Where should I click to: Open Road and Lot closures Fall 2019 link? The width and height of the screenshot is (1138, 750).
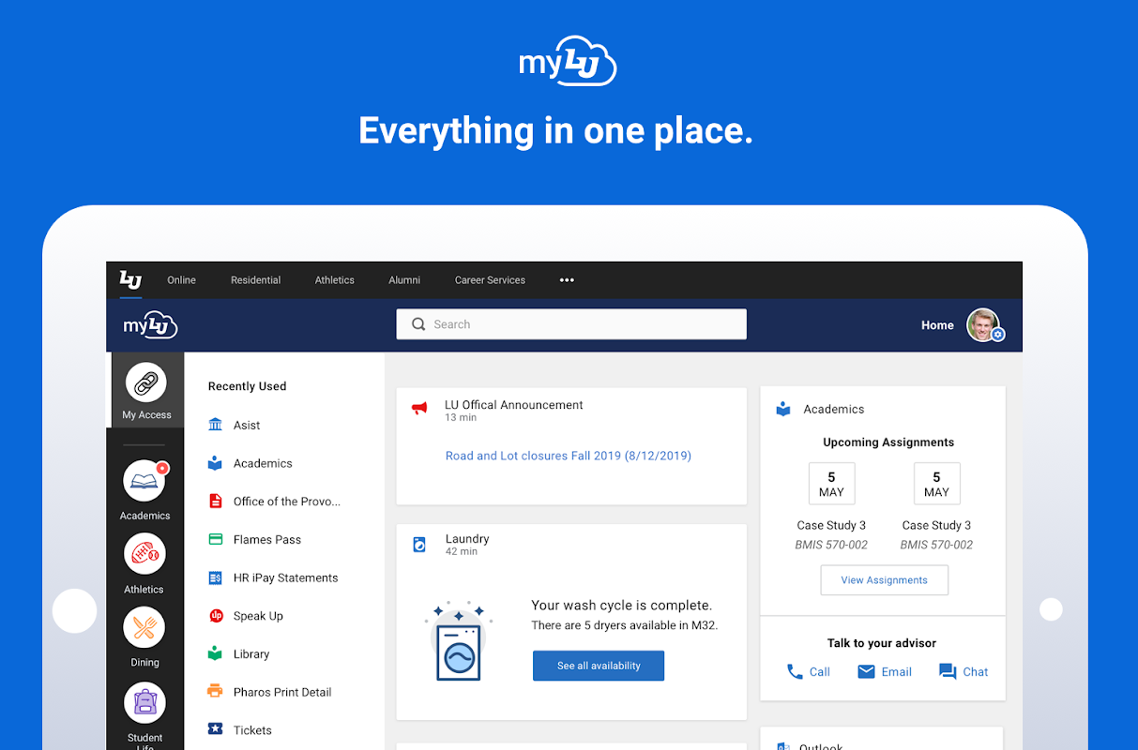(569, 456)
